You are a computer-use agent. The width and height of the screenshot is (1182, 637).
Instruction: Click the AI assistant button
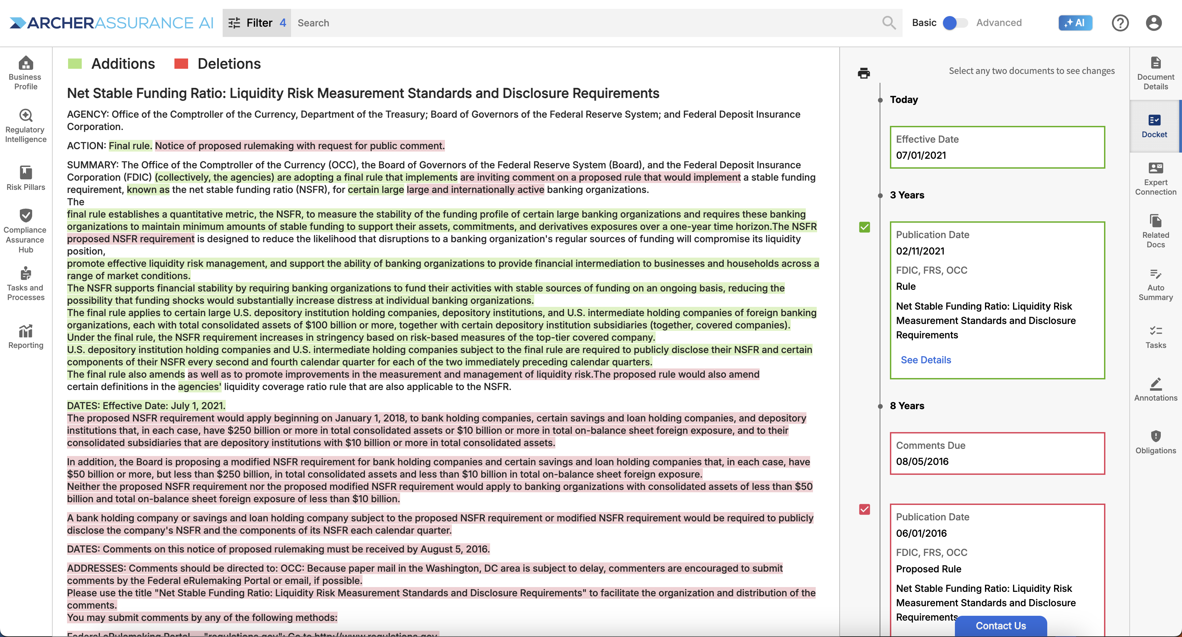[x=1075, y=23]
